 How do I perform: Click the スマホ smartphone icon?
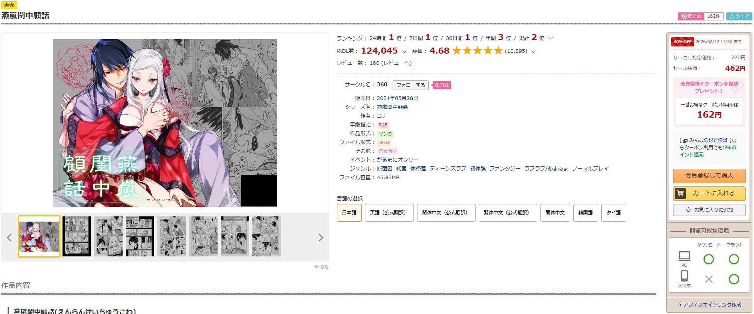(684, 276)
